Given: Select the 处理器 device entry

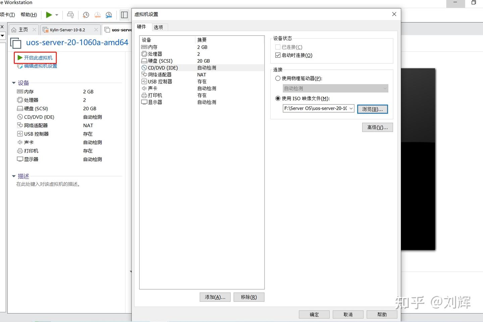Looking at the screenshot, I should coord(154,54).
